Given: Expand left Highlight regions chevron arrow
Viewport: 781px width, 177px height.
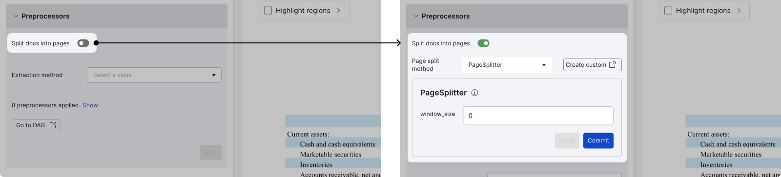Looking at the screenshot, I should [339, 10].
